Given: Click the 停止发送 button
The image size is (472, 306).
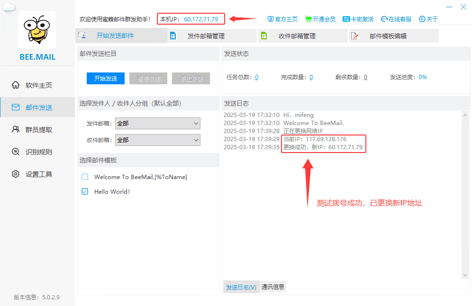Looking at the screenshot, I should (191, 79).
